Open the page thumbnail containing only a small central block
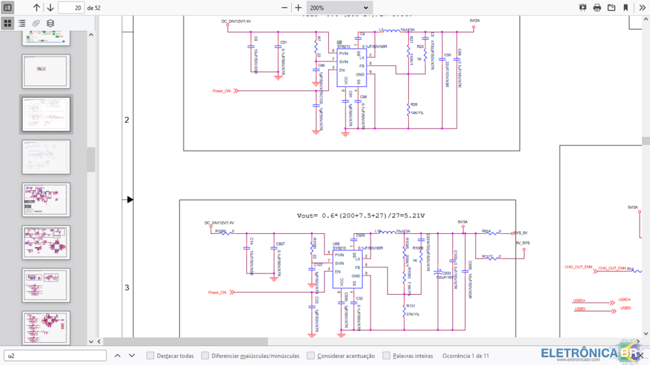Image resolution: width=650 pixels, height=365 pixels. point(46,71)
